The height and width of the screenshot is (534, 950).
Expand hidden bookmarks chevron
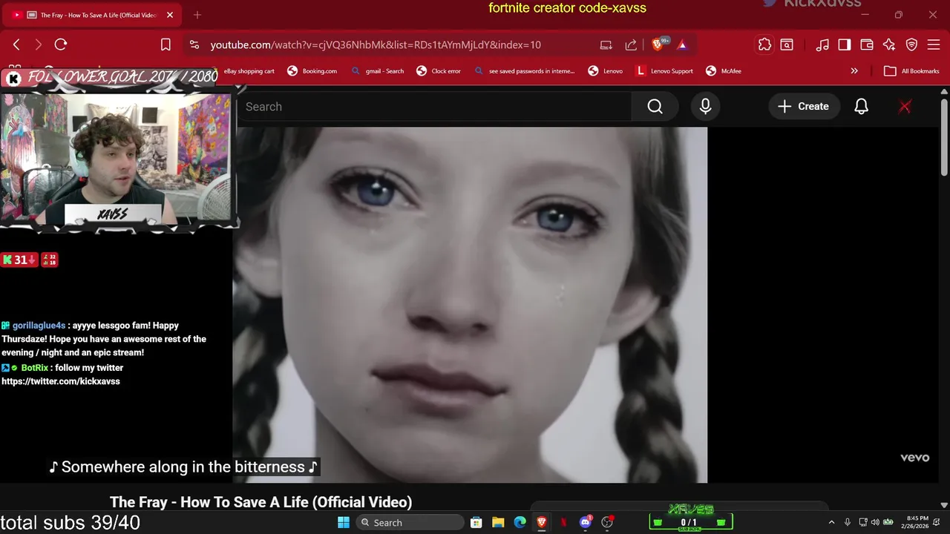854,71
